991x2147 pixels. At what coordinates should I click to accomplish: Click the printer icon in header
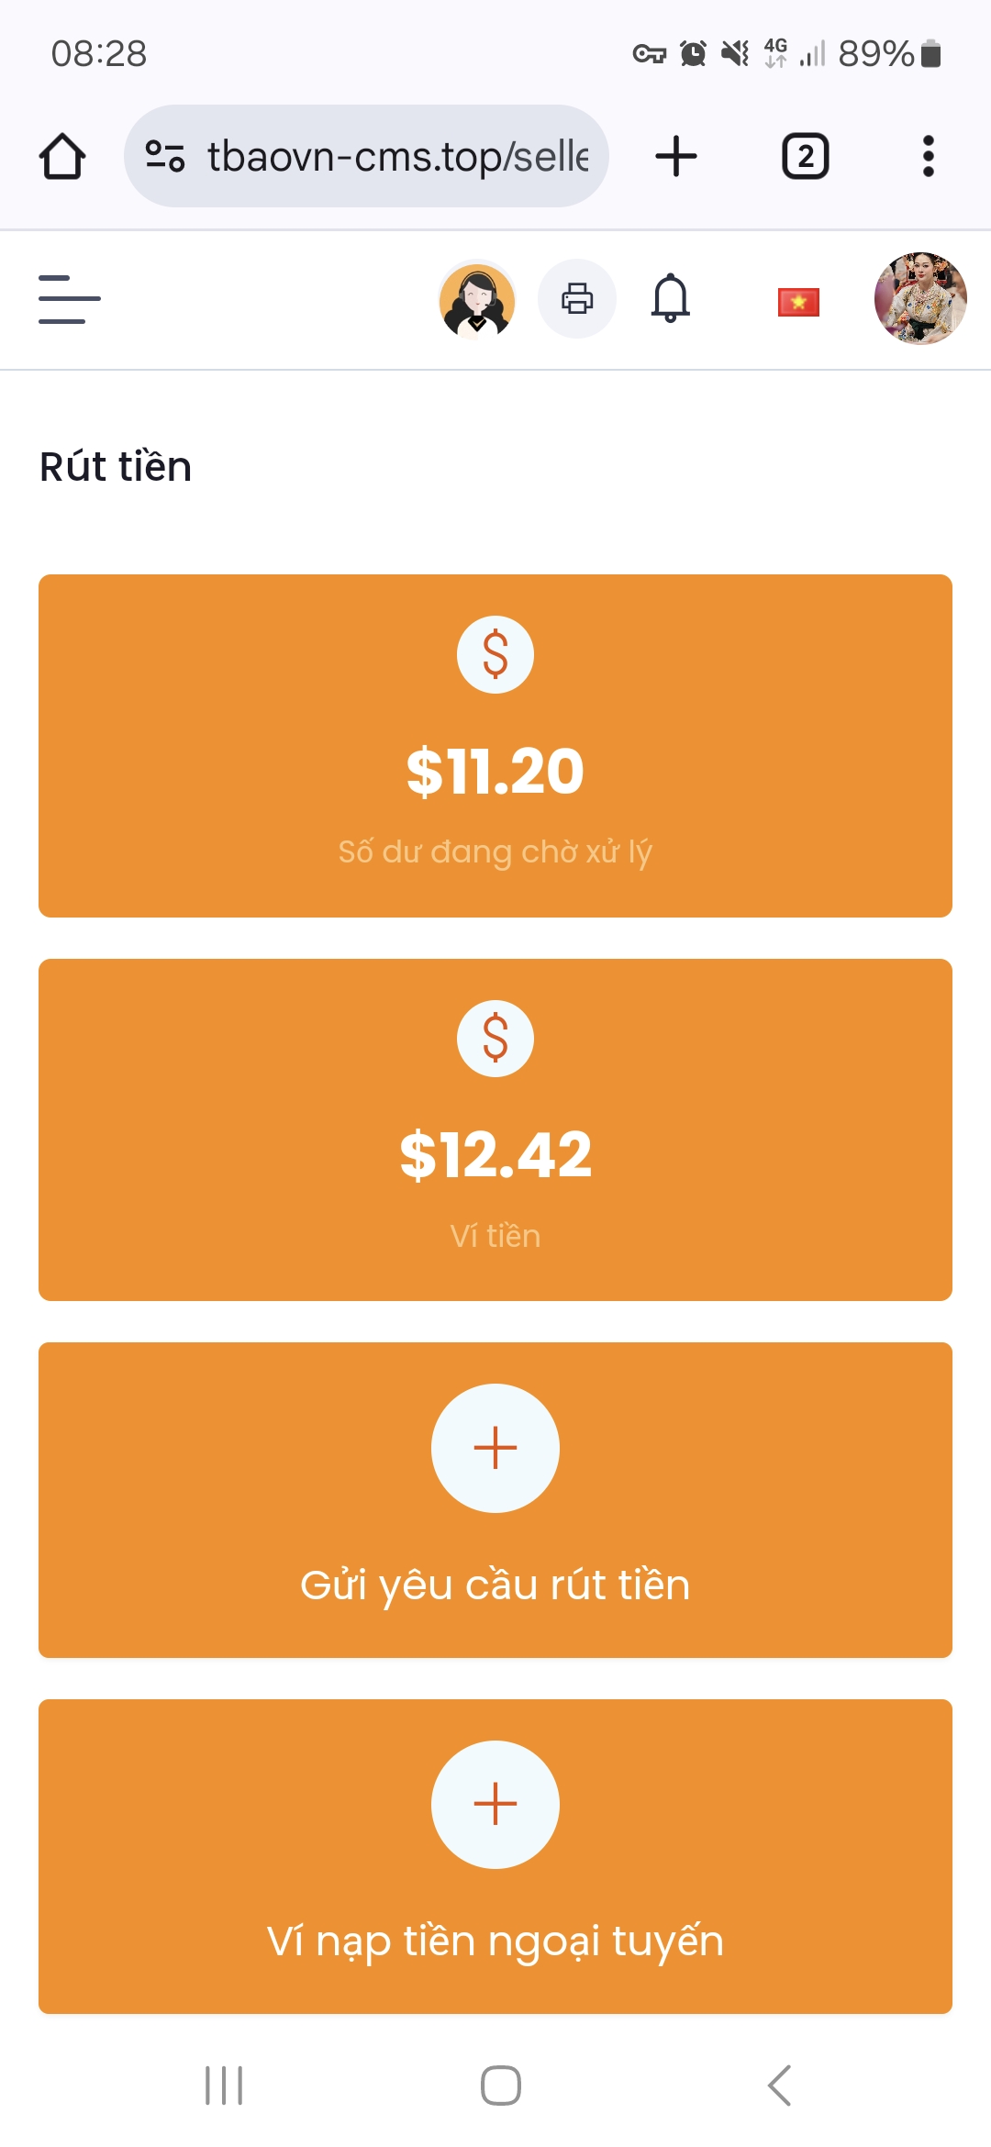click(576, 299)
